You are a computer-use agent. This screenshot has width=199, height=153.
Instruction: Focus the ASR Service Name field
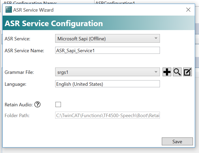pyautogui.click(x=107, y=50)
